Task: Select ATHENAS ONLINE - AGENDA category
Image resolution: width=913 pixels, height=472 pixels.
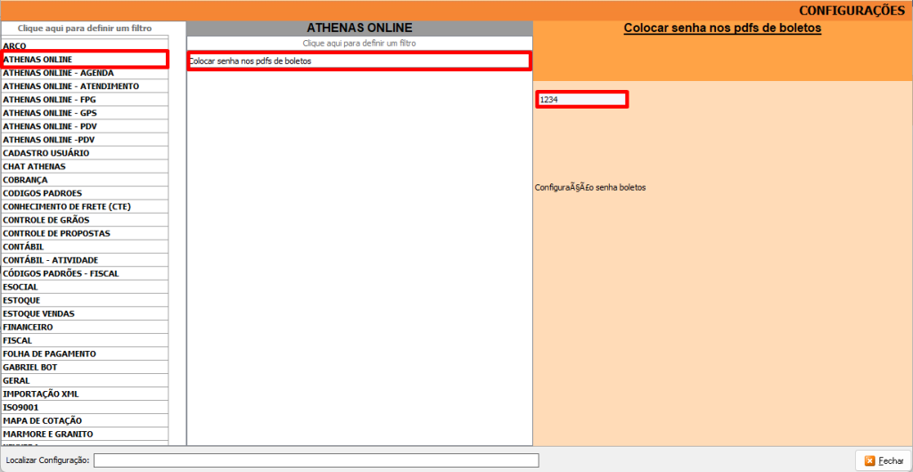Action: click(85, 73)
